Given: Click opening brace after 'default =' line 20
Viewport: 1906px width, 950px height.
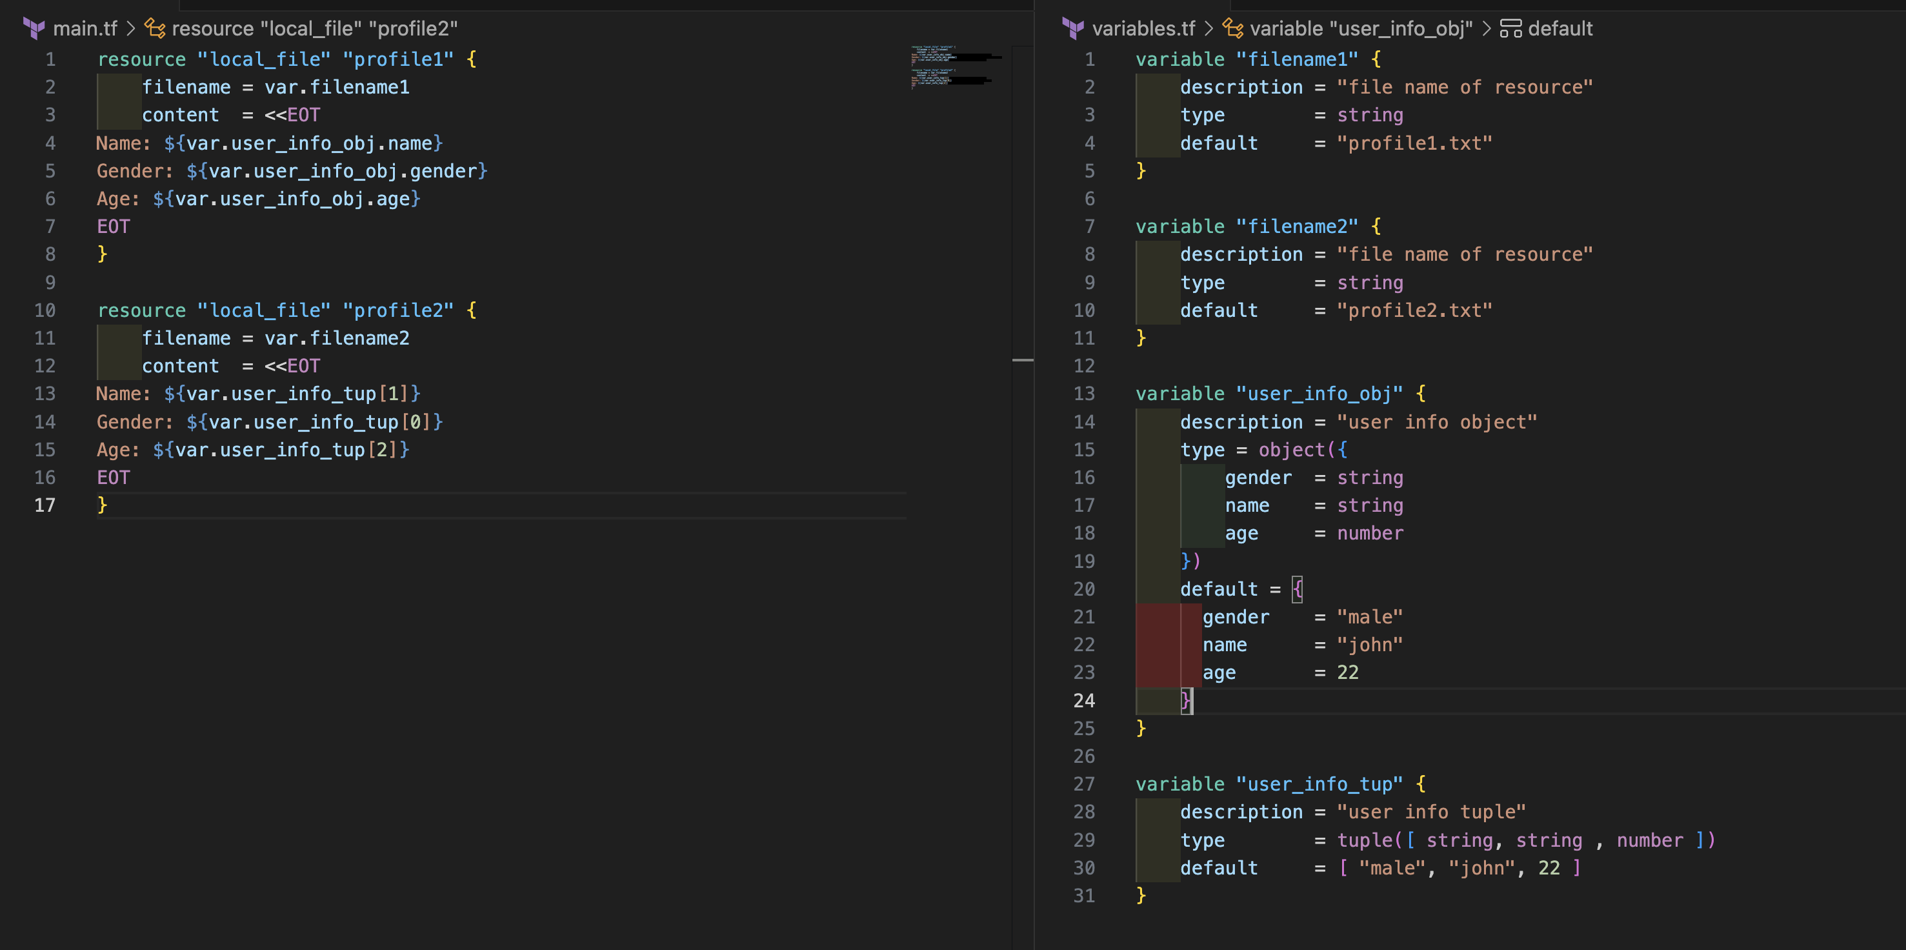Looking at the screenshot, I should [x=1297, y=590].
